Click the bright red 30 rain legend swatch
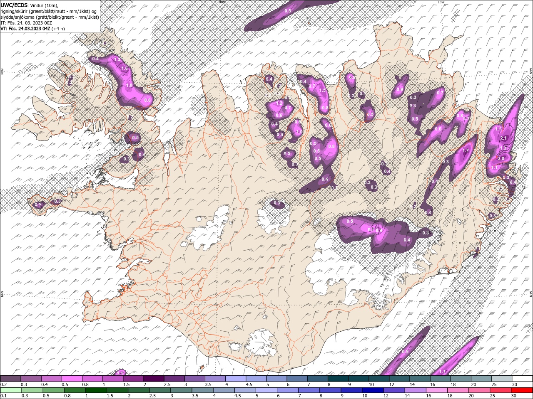 tap(522, 390)
